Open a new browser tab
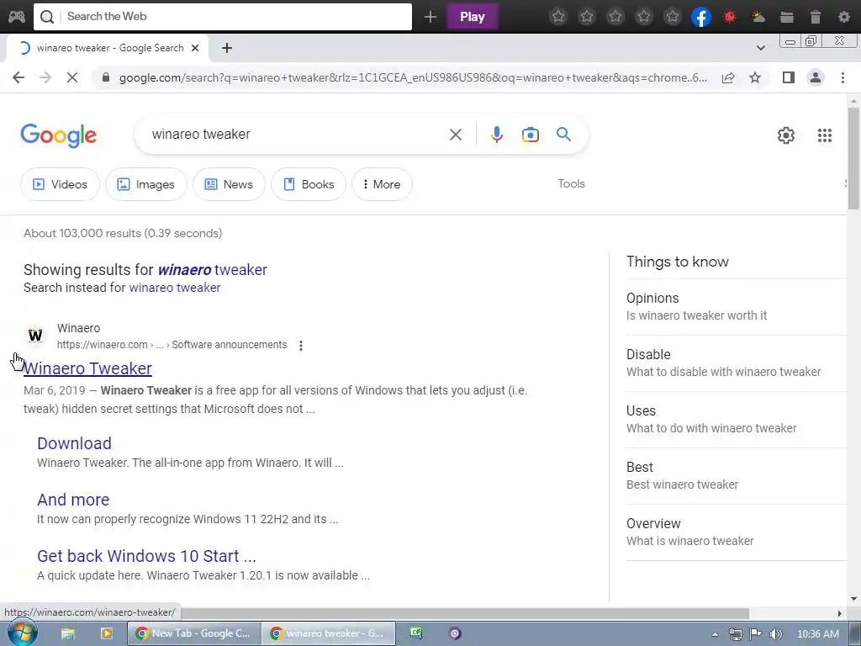This screenshot has width=861, height=646. [227, 48]
